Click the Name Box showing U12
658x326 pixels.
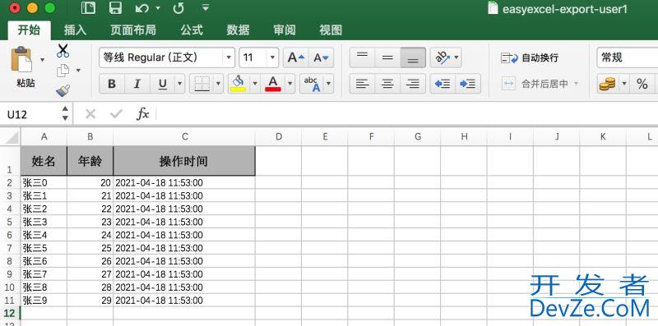point(30,114)
